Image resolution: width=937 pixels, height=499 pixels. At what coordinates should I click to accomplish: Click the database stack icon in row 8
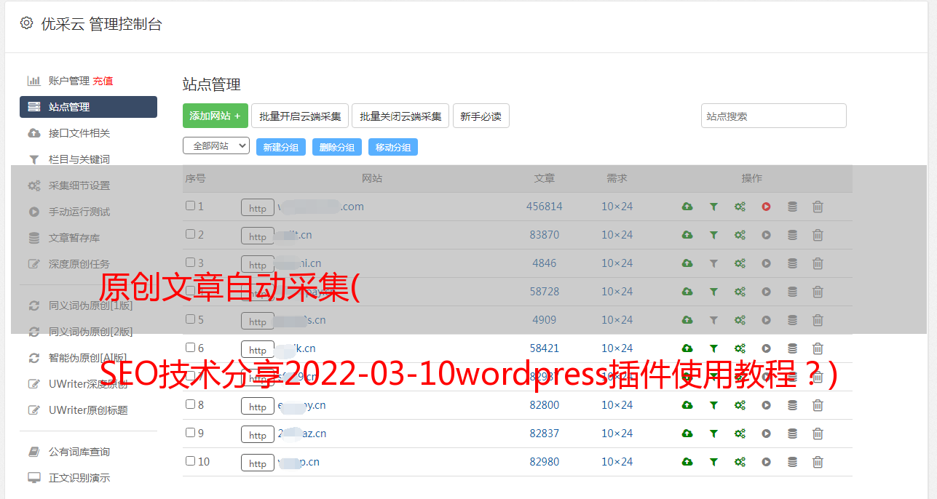792,405
